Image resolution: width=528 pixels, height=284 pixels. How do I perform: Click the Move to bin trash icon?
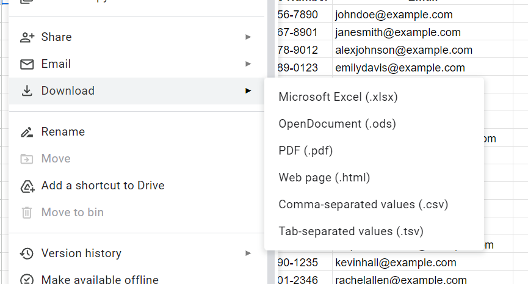click(27, 213)
